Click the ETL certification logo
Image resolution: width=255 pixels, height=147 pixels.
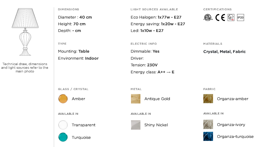tap(208, 17)
